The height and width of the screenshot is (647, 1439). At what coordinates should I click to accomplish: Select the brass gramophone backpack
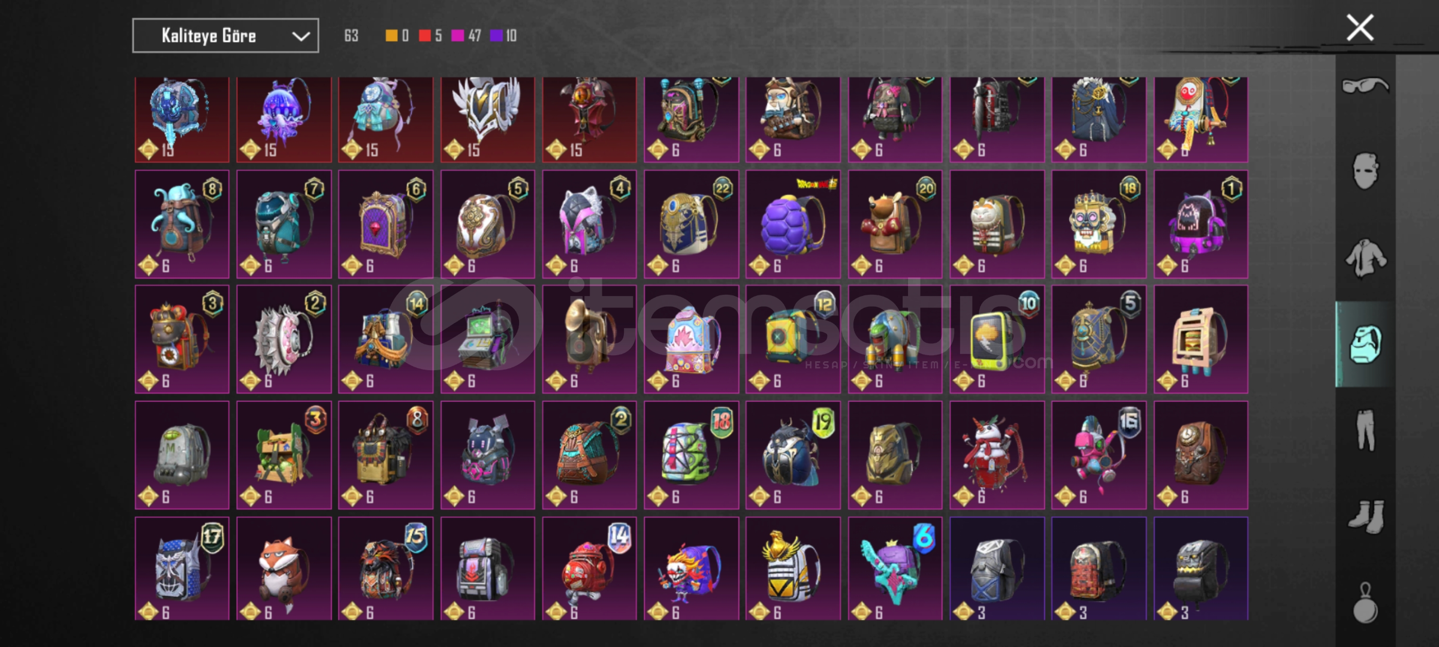point(589,339)
